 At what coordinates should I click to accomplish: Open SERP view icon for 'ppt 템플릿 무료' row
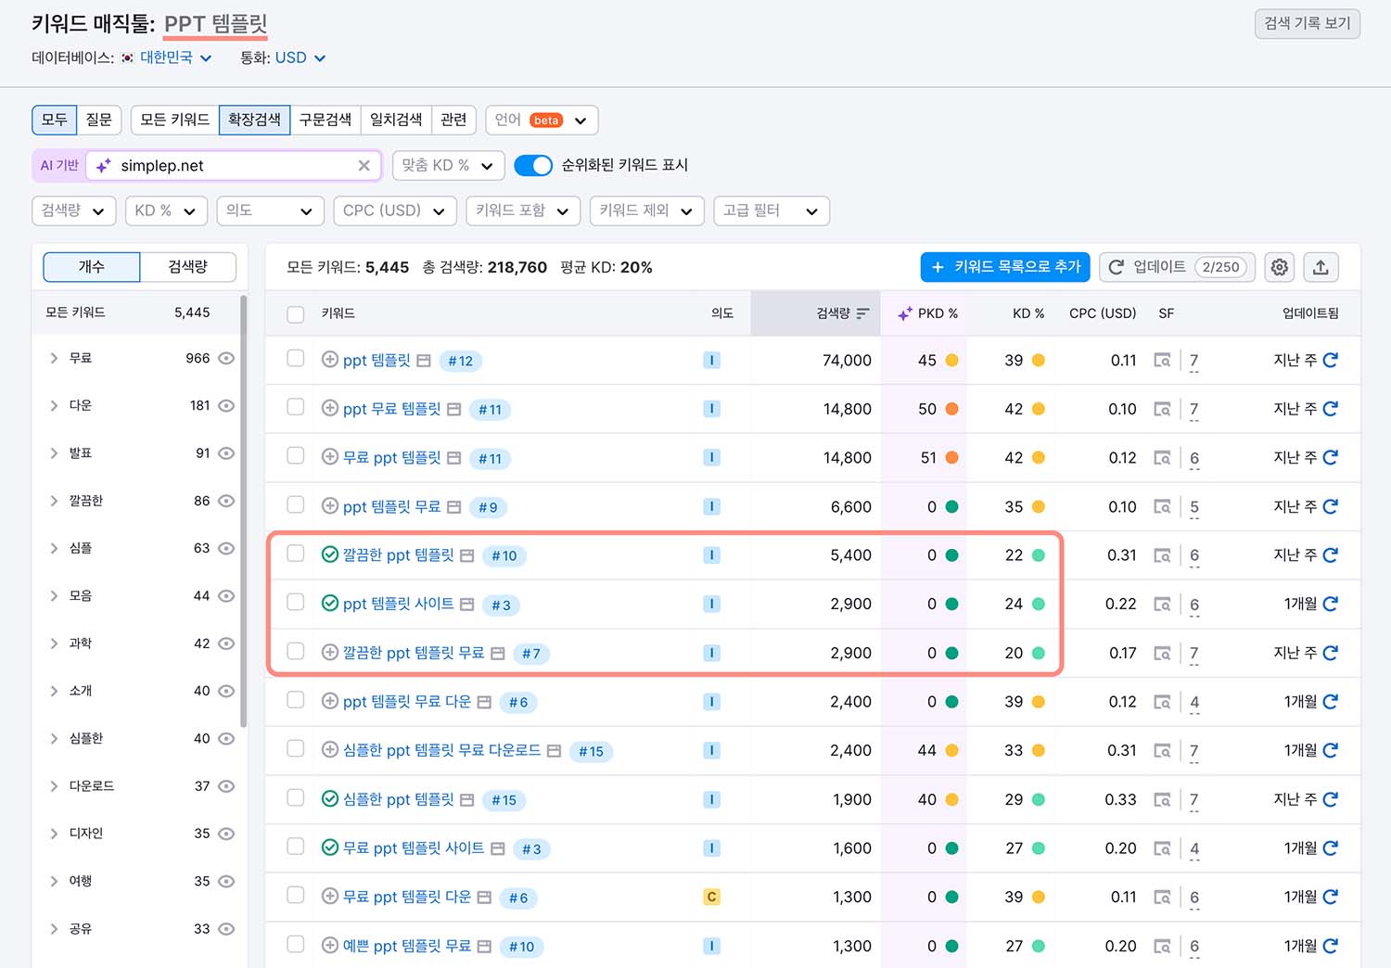1162,506
